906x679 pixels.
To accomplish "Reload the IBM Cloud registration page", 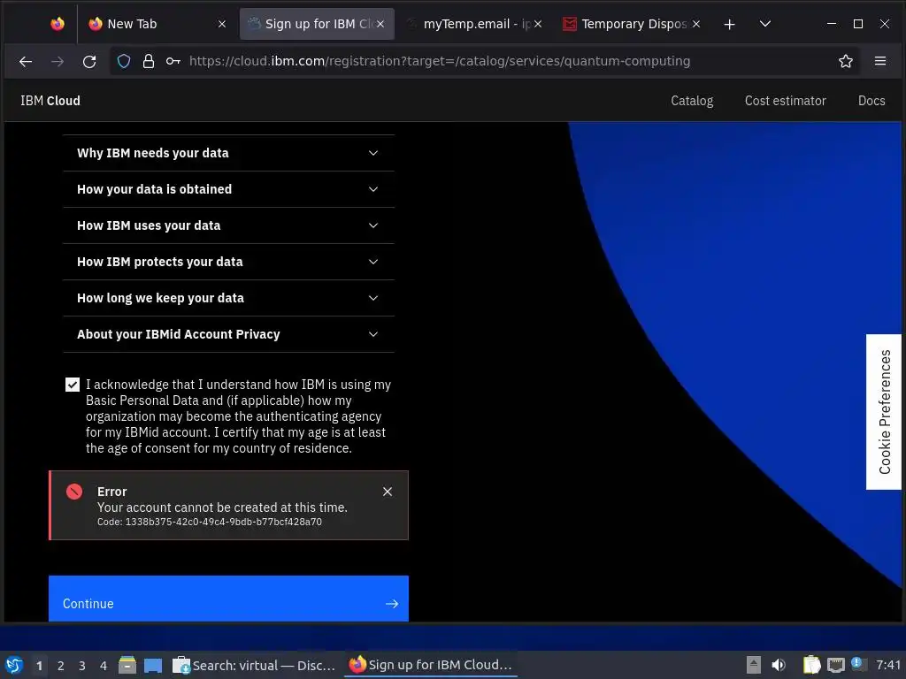I will (89, 61).
